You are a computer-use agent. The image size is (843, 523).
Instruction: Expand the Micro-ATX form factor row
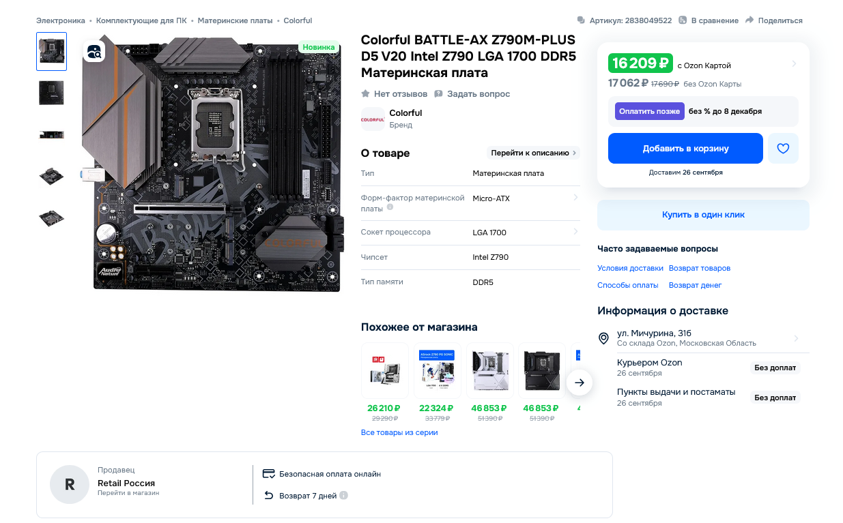tap(470, 203)
